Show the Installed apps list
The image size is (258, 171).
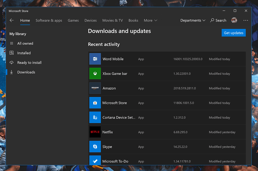tap(24, 53)
